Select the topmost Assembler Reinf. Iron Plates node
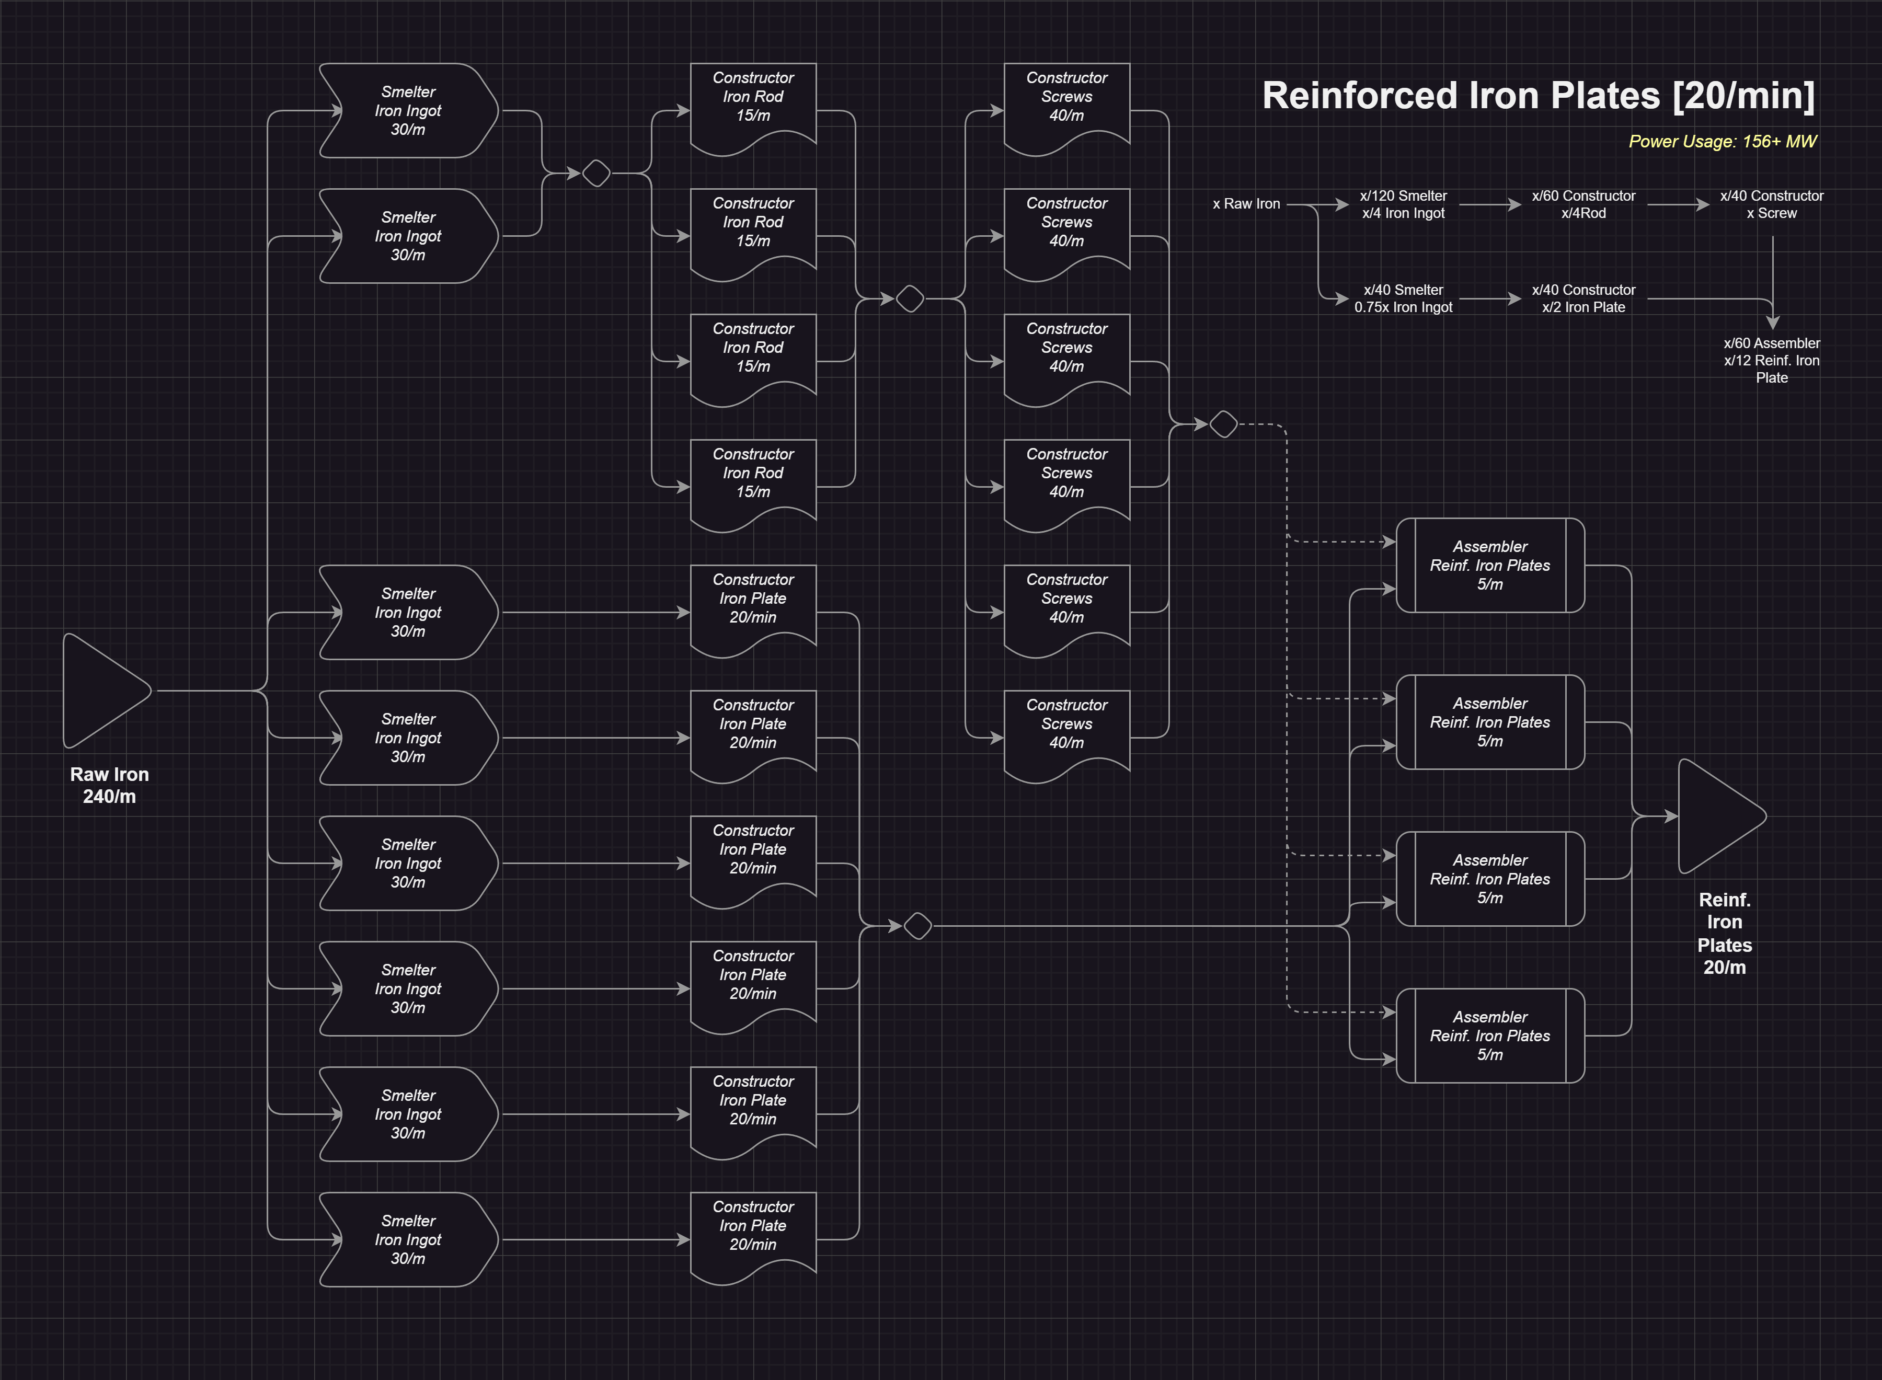The width and height of the screenshot is (1882, 1380). [x=1489, y=566]
